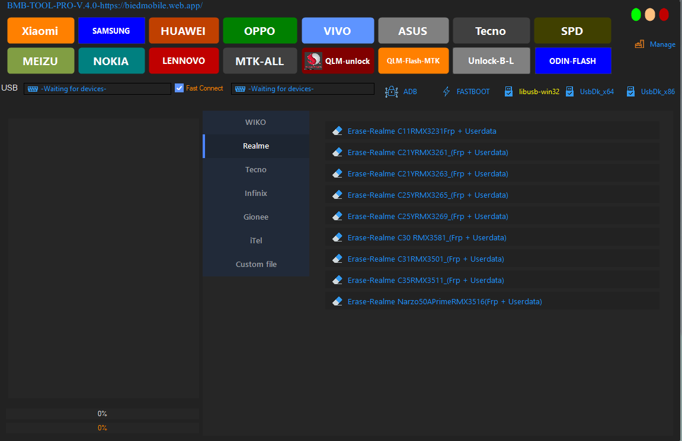Click the ADB icon

(391, 92)
